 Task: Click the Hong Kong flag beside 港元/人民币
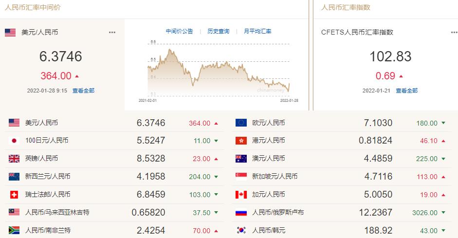pos(241,141)
